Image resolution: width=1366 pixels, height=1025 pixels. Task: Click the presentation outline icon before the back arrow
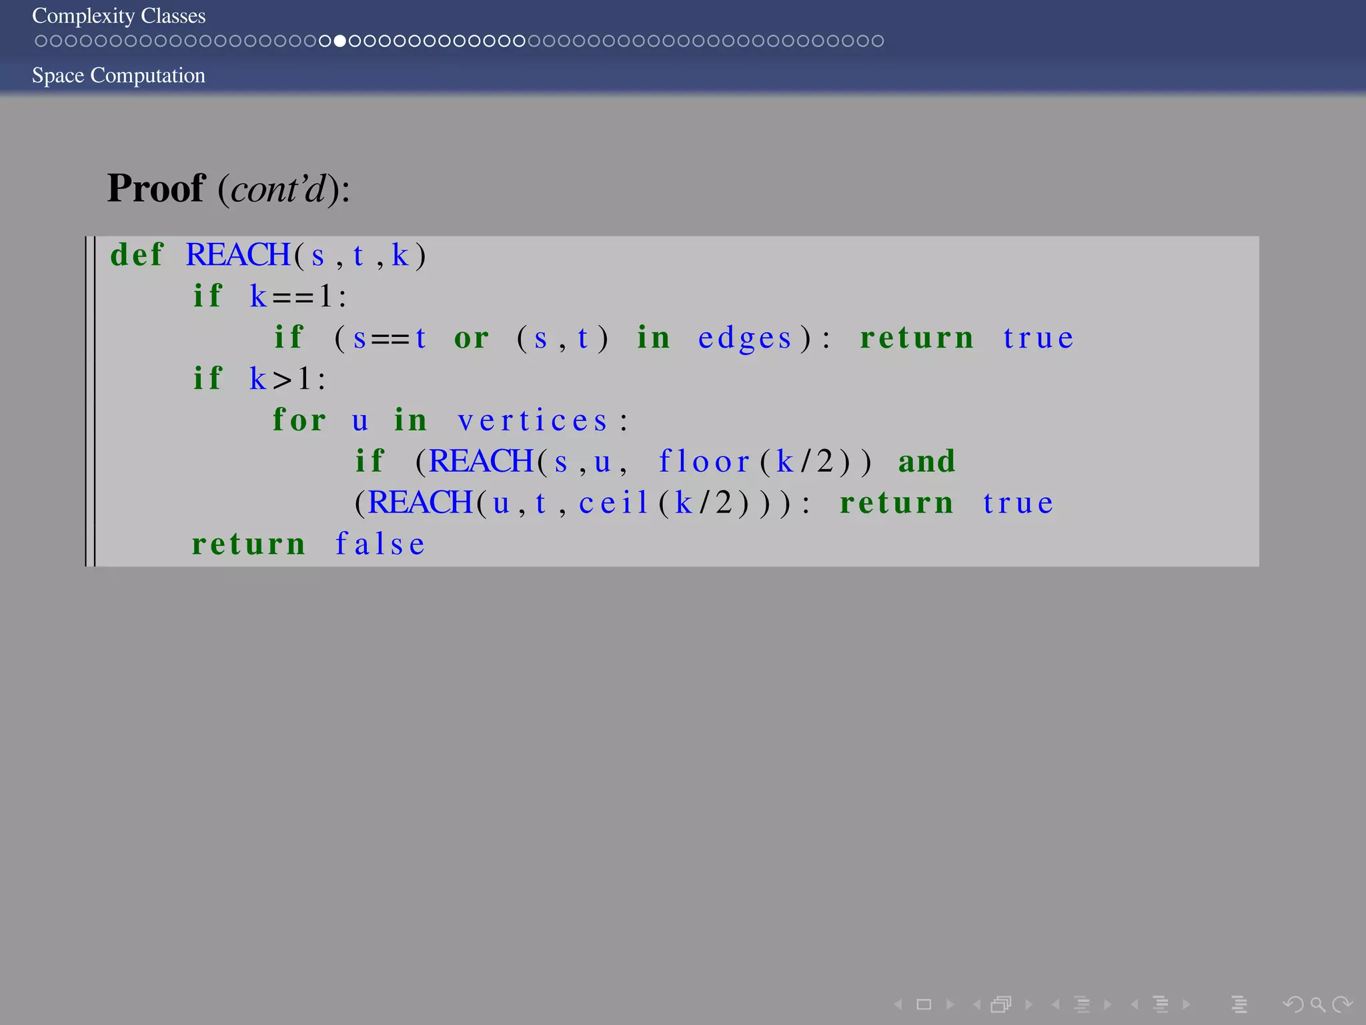tap(1239, 1004)
